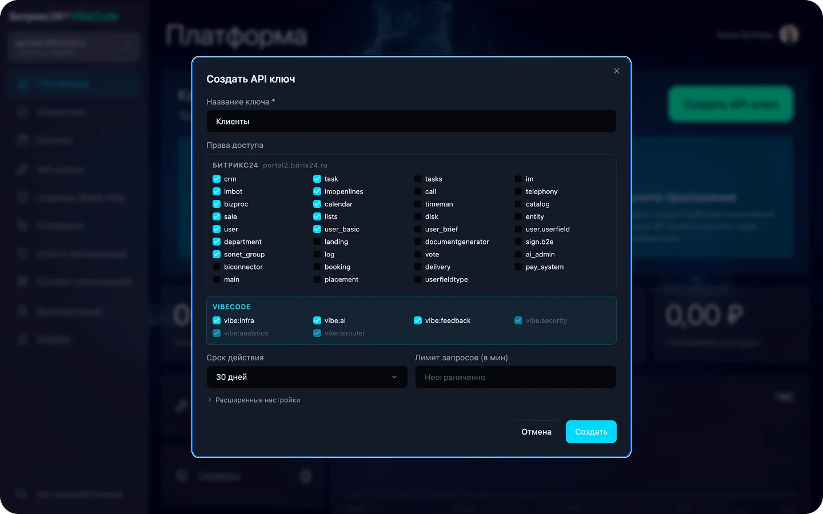Enable the telephony scope checkbox
Image resolution: width=823 pixels, height=514 pixels.
(518, 191)
